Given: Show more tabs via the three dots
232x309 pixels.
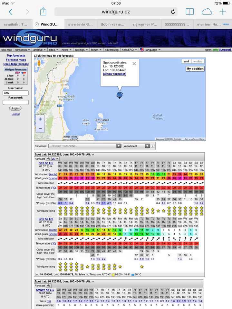Looking at the screenshot, I should [x=226, y=24].
